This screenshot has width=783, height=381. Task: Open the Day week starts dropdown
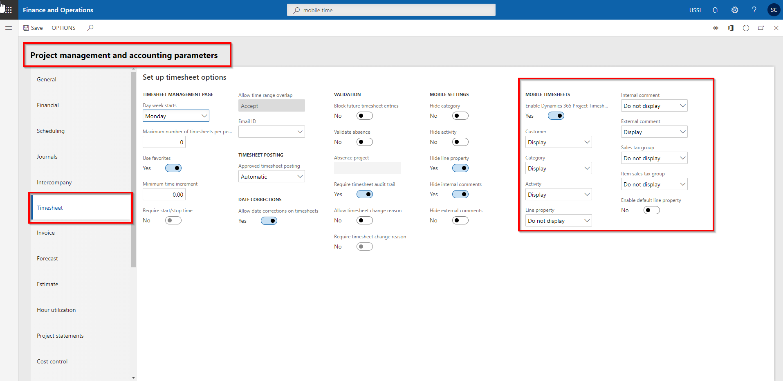coord(176,116)
